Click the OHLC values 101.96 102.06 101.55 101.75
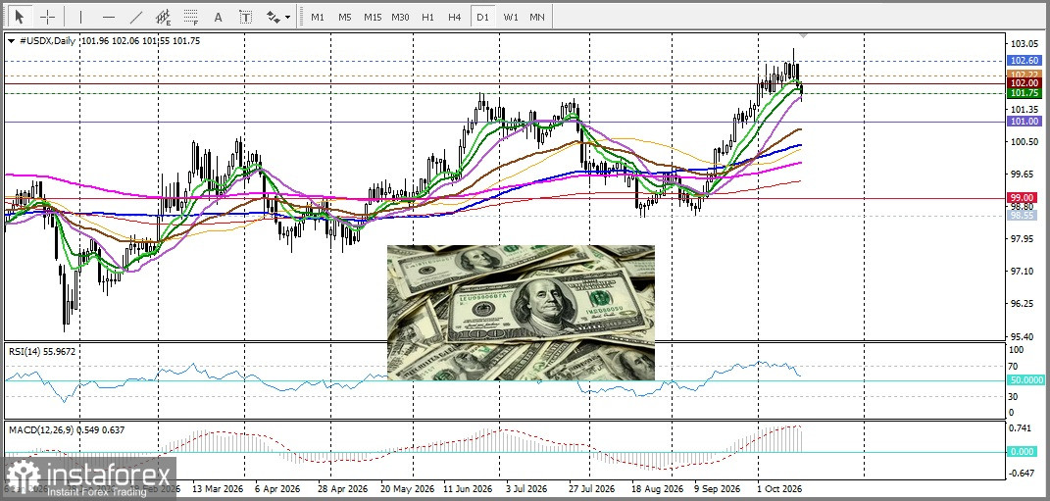 click(140, 41)
